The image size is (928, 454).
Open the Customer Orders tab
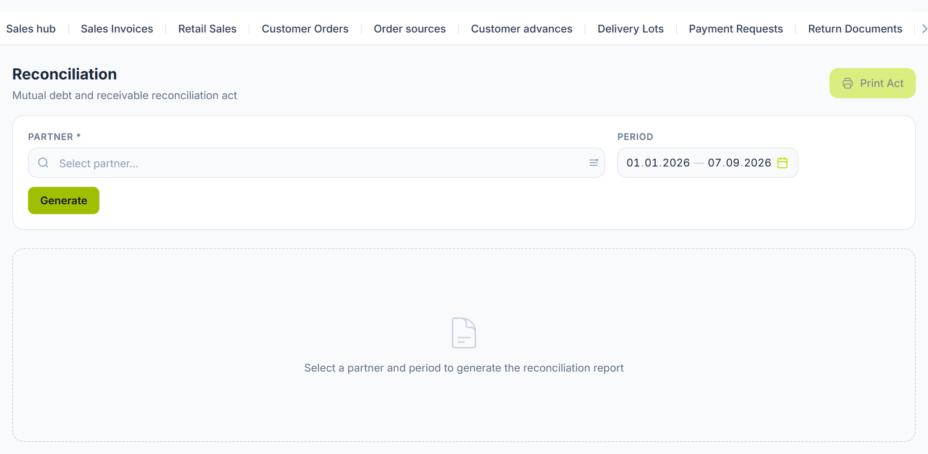(x=305, y=29)
